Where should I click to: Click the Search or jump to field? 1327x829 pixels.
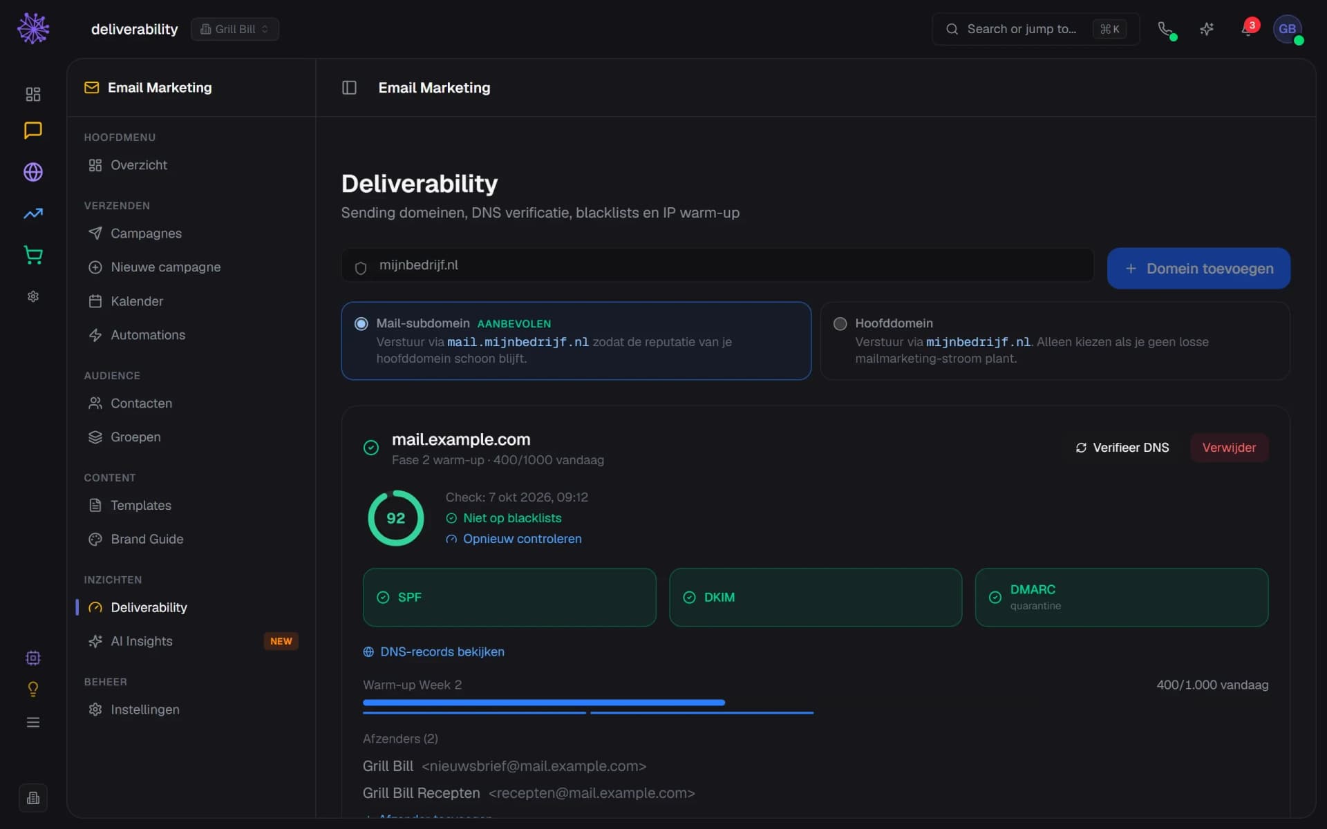pos(1035,29)
